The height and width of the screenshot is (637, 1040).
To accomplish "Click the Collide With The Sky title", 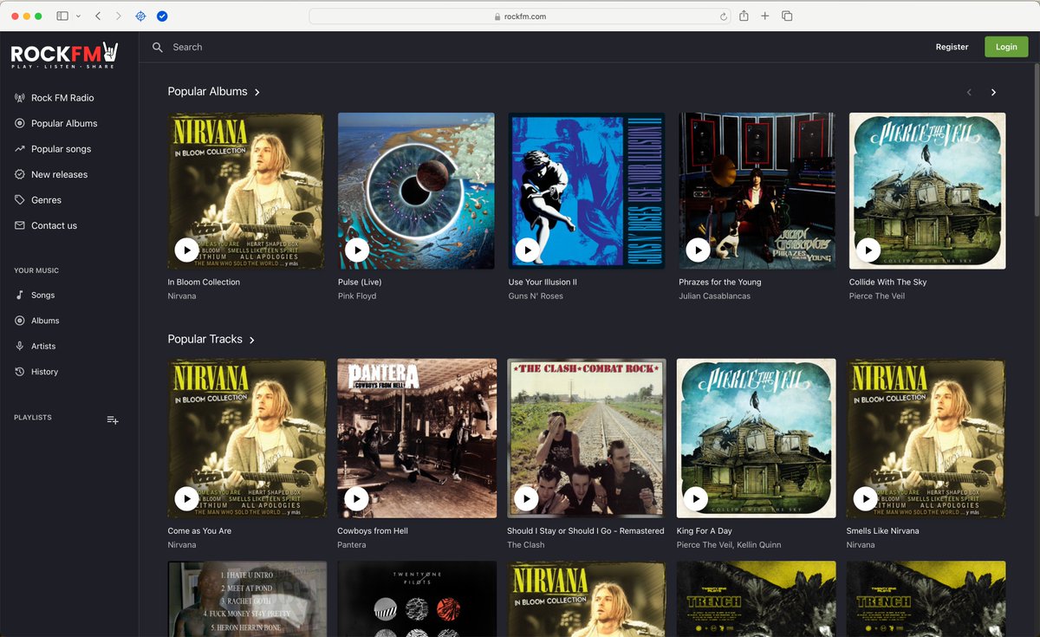I will (x=887, y=283).
